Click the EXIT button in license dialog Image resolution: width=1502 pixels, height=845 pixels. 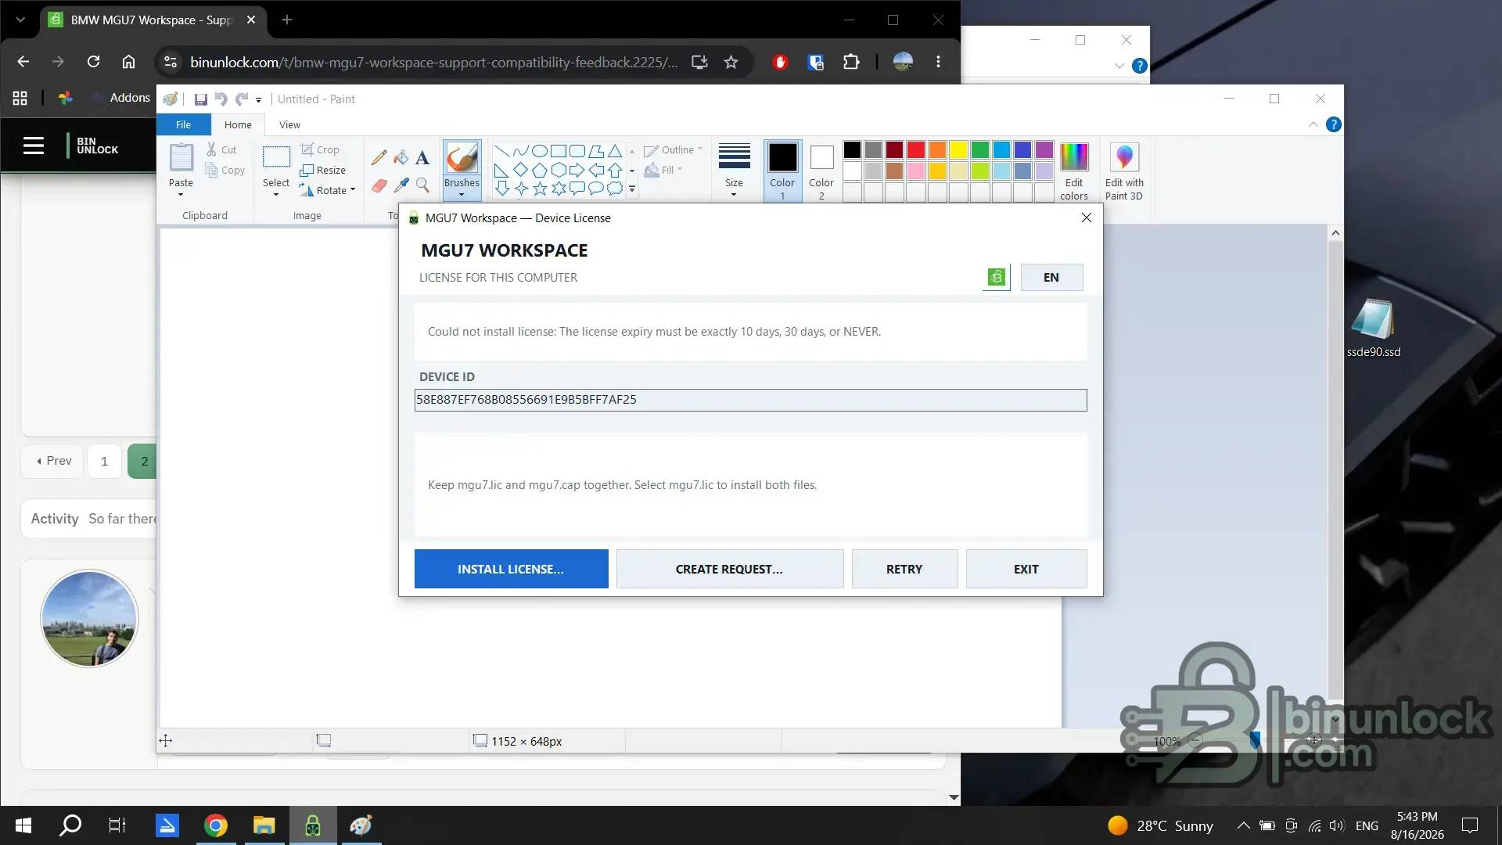pos(1026,569)
